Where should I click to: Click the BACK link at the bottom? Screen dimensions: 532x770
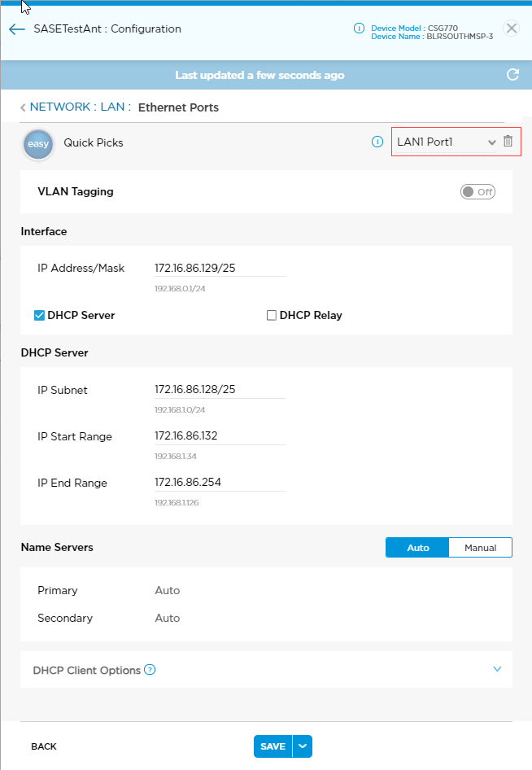[x=43, y=746]
